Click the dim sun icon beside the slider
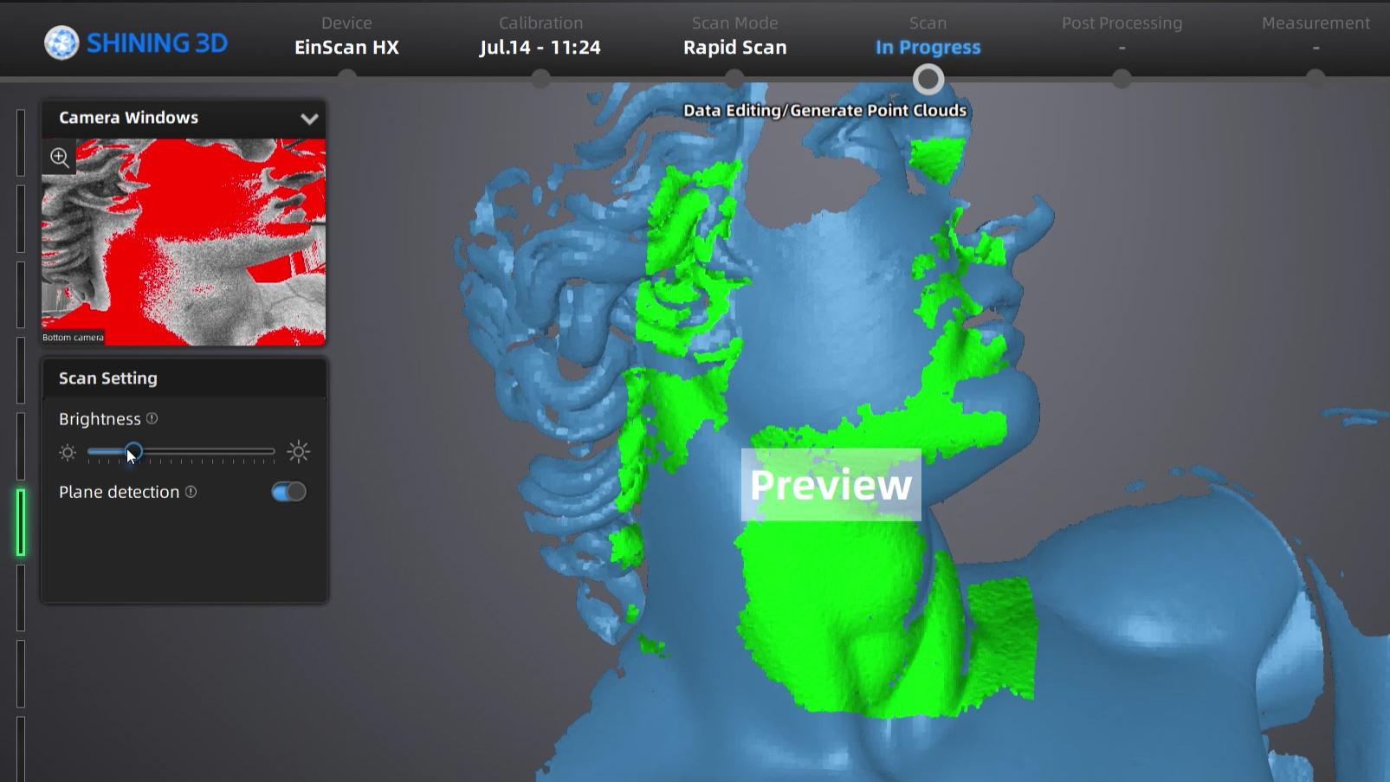The width and height of the screenshot is (1390, 782). [68, 452]
